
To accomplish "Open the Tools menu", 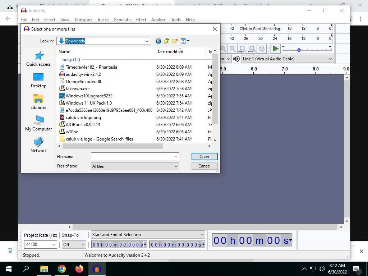I will point(176,20).
